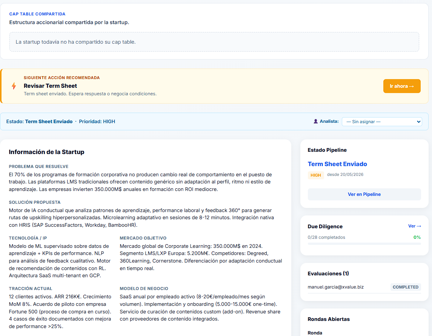Click the green '0%' progress value
The height and width of the screenshot is (336, 432).
point(417,237)
